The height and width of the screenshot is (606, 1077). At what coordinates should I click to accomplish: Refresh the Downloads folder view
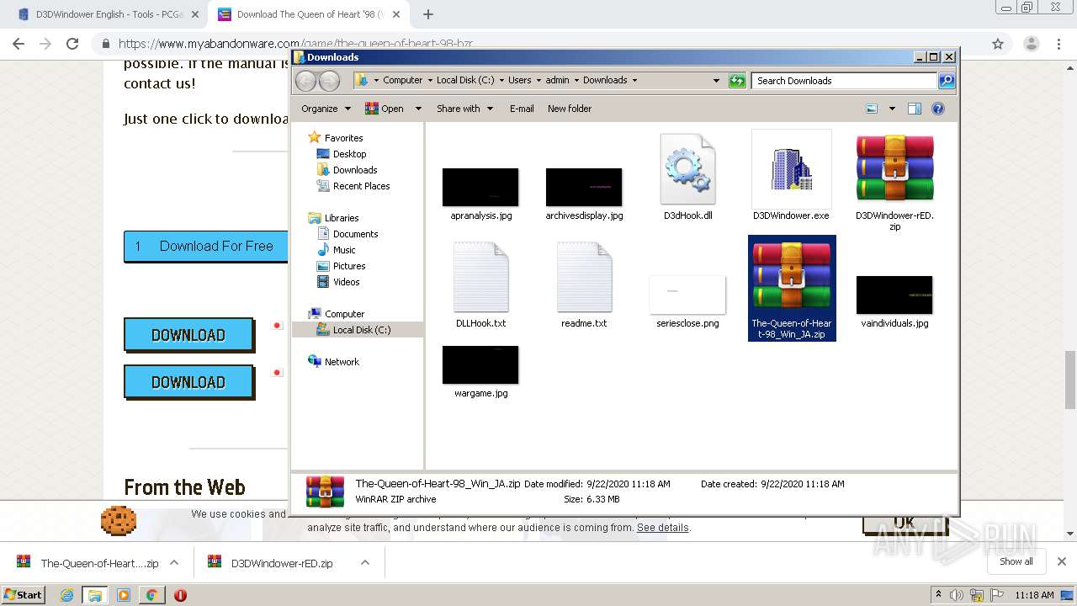click(x=737, y=81)
